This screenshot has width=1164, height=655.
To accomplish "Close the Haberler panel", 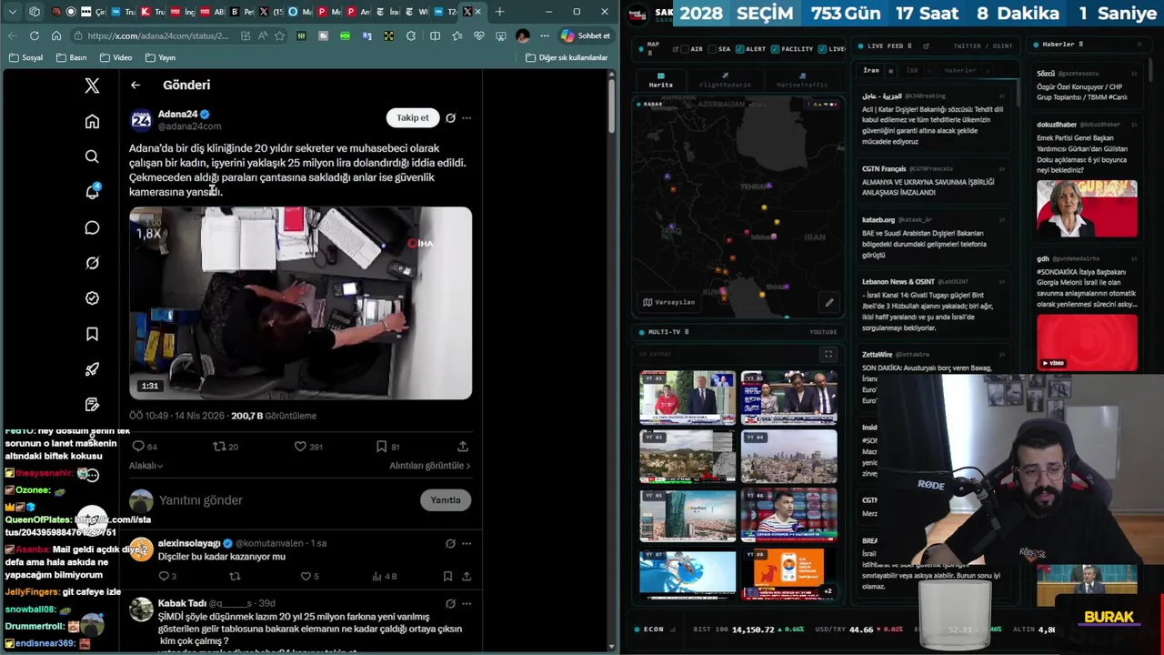I will [1139, 45].
